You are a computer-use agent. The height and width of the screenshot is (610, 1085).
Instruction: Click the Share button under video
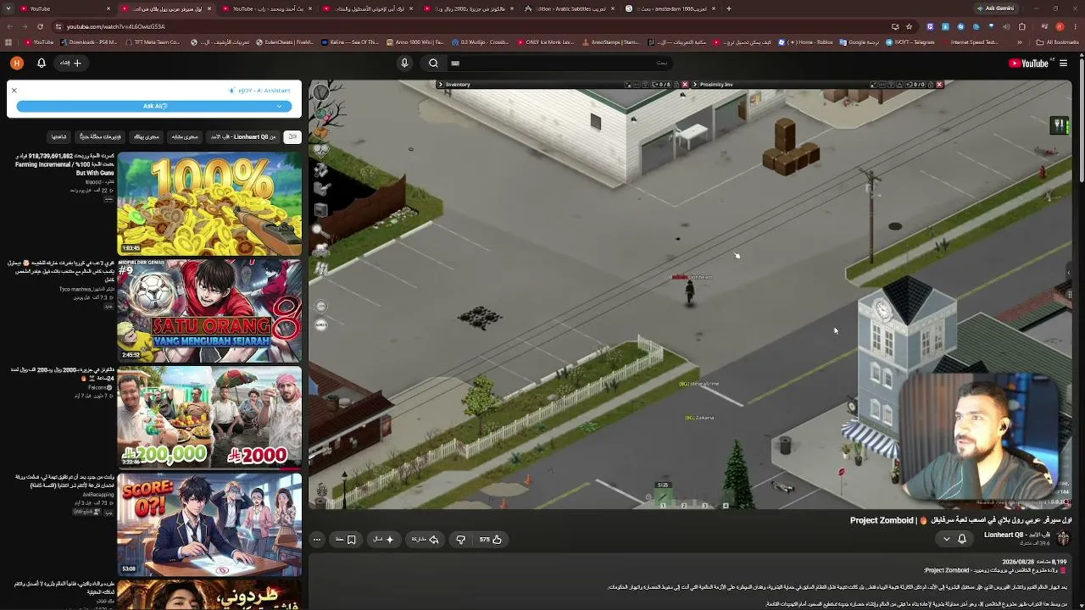[425, 539]
